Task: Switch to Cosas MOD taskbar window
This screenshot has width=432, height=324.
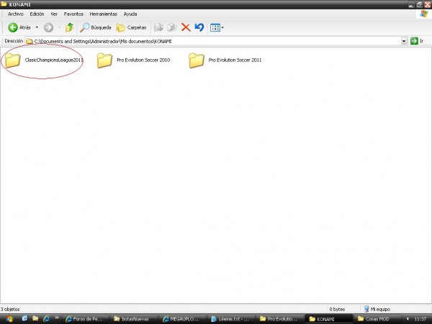Action: [377, 319]
